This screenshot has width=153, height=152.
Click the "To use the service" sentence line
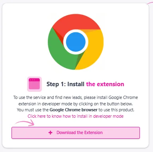pos(76,97)
